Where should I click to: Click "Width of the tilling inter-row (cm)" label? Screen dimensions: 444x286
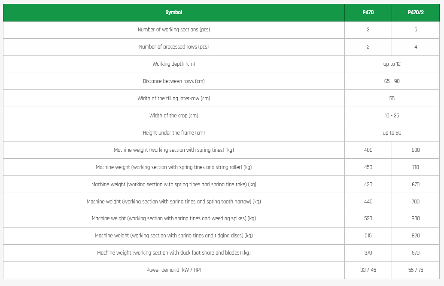point(173,98)
